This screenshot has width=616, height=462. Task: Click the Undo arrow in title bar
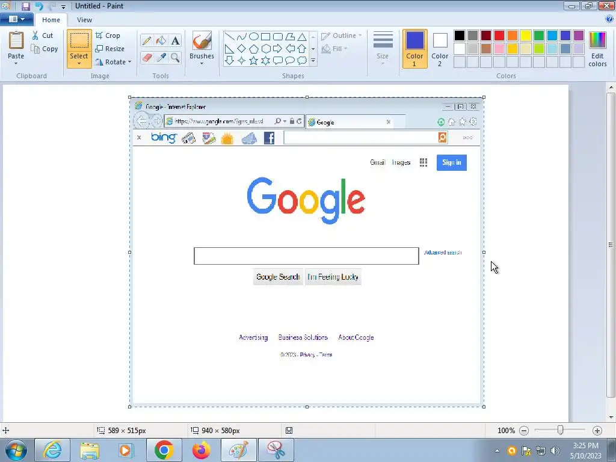(39, 6)
